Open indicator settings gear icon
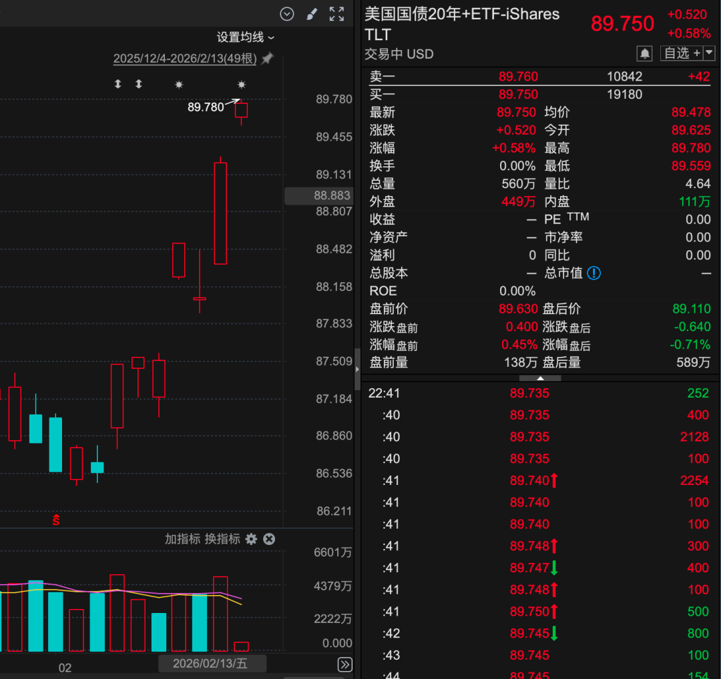This screenshot has height=679, width=721. pyautogui.click(x=251, y=539)
